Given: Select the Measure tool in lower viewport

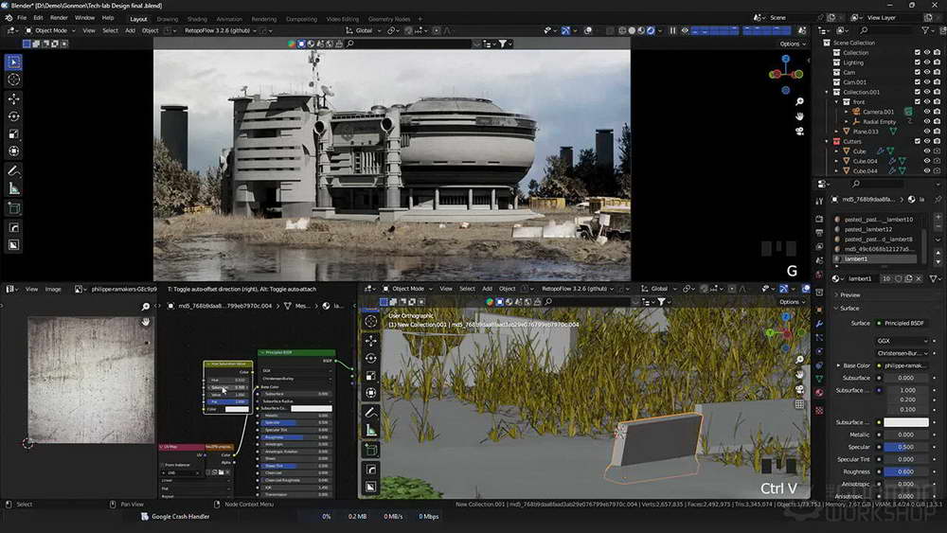Looking at the screenshot, I should (371, 431).
